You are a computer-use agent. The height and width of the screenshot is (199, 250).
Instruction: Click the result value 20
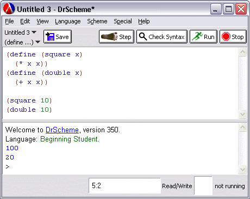(x=10, y=157)
